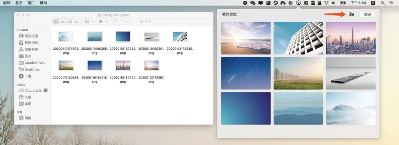399x145 pixels.
Task: Go back with the Finder back arrow
Action: pos(20,22)
